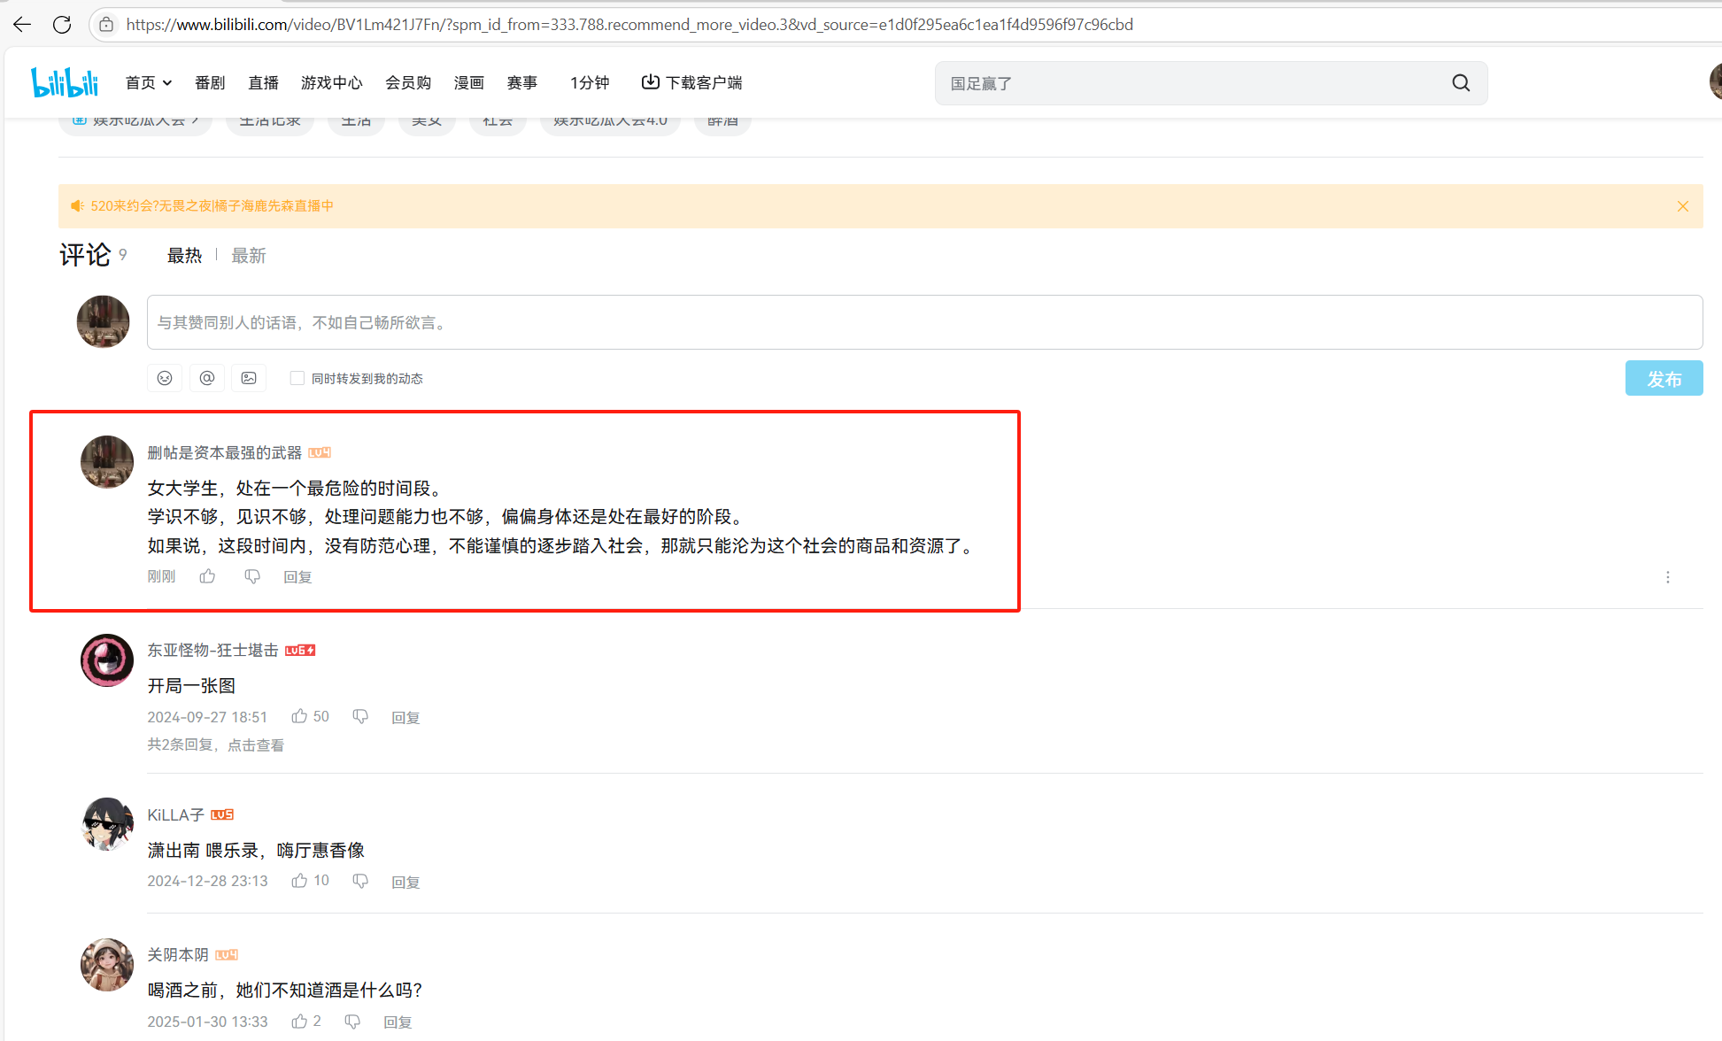
Task: Close the orange live announcement banner
Action: tap(1682, 206)
